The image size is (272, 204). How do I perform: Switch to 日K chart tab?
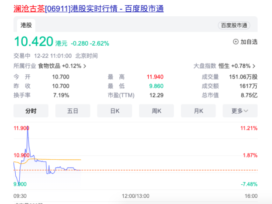pyautogui.click(x=115, y=111)
